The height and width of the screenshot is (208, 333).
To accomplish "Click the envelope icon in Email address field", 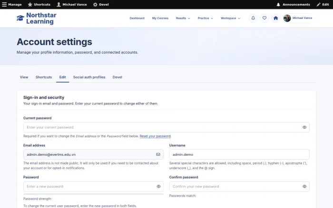I will (158, 154).
